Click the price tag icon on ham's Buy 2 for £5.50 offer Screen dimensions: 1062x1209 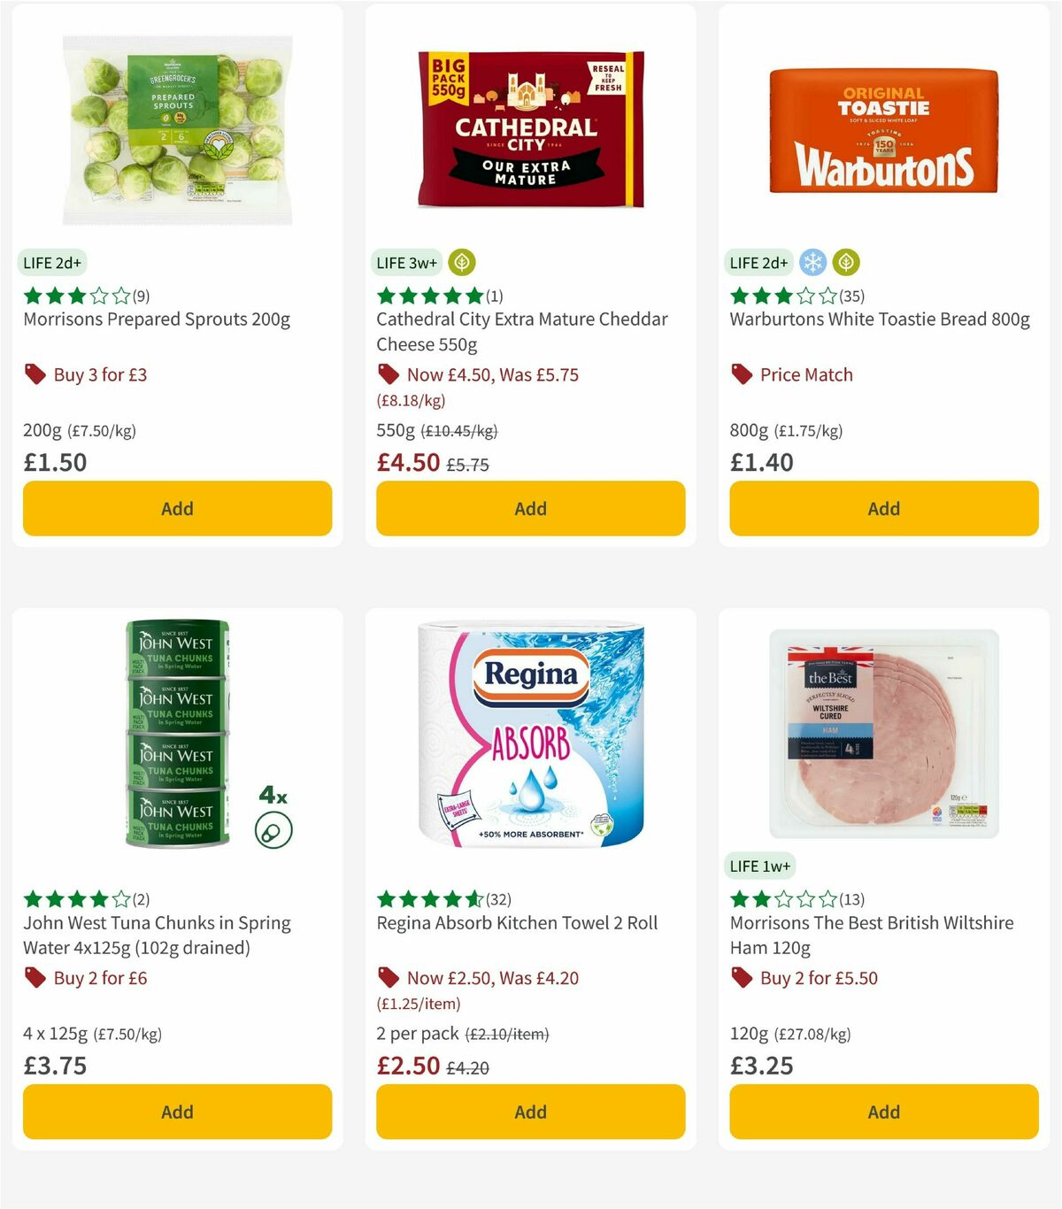click(x=742, y=978)
